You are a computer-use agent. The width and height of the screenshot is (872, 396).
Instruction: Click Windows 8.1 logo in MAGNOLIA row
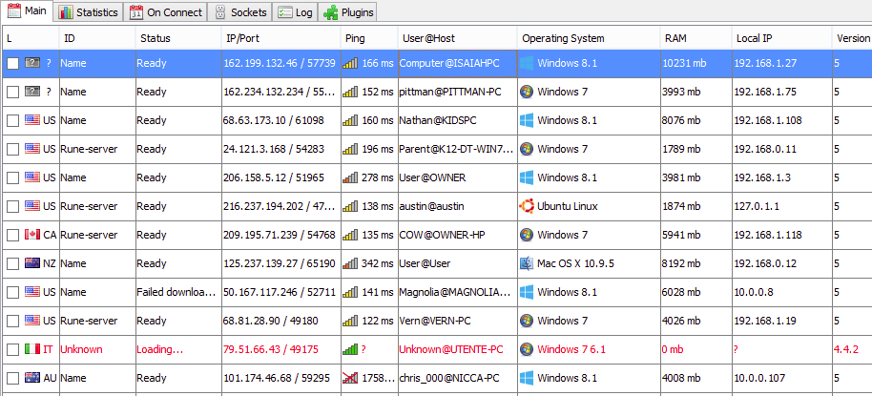tap(526, 293)
